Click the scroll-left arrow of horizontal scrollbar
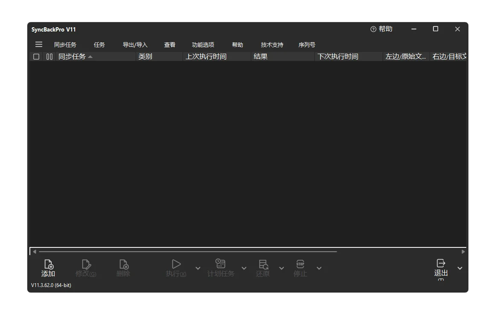Image resolution: width=497 pixels, height=313 pixels. [35, 252]
